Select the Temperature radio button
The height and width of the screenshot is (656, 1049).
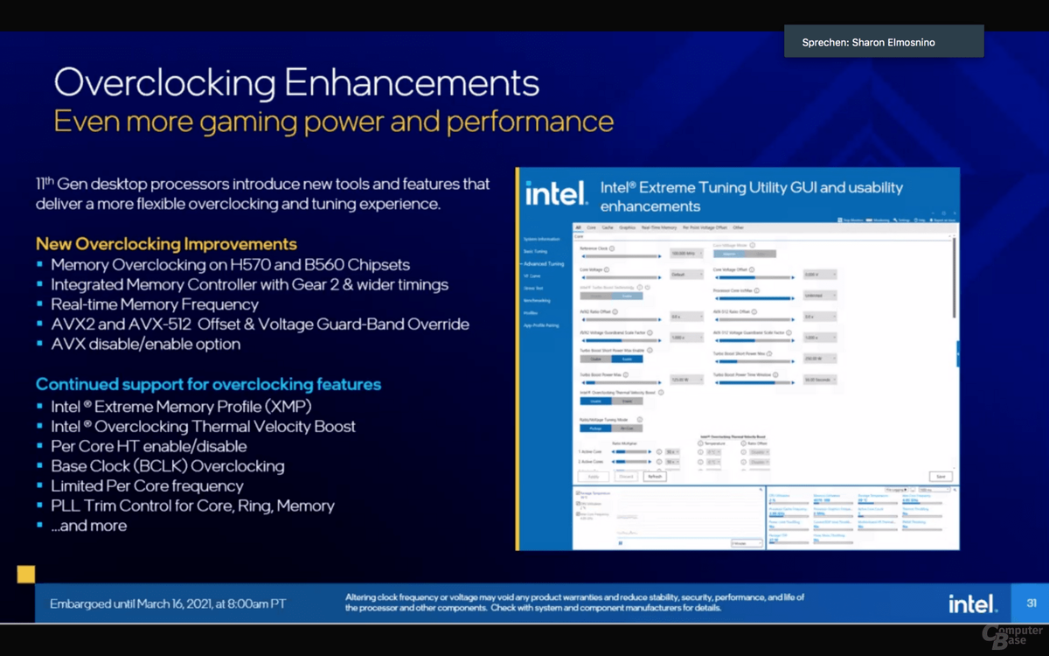[700, 443]
